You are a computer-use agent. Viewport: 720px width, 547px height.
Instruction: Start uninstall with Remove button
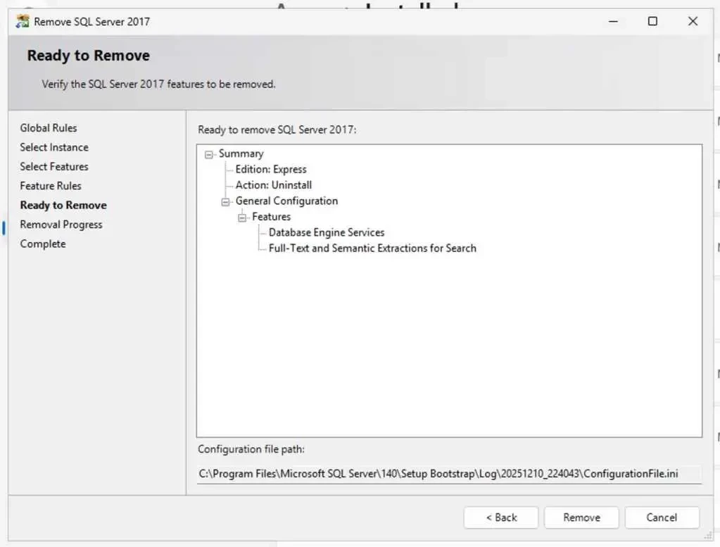coord(581,517)
